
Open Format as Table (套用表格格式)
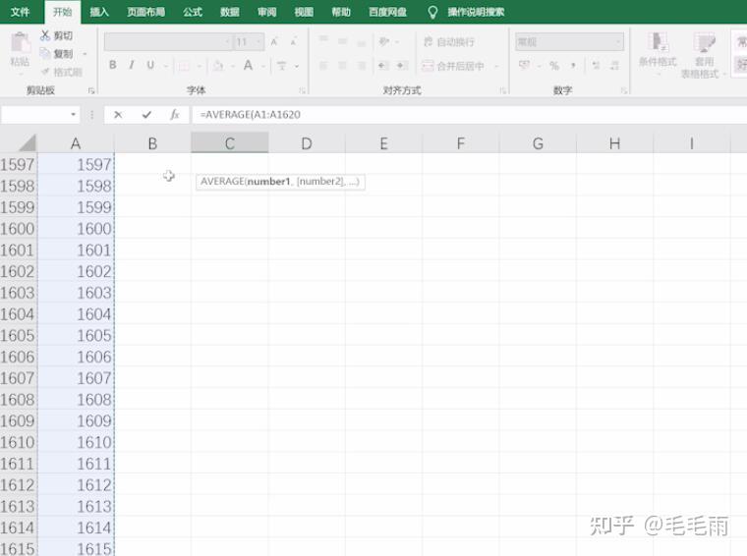pos(704,55)
